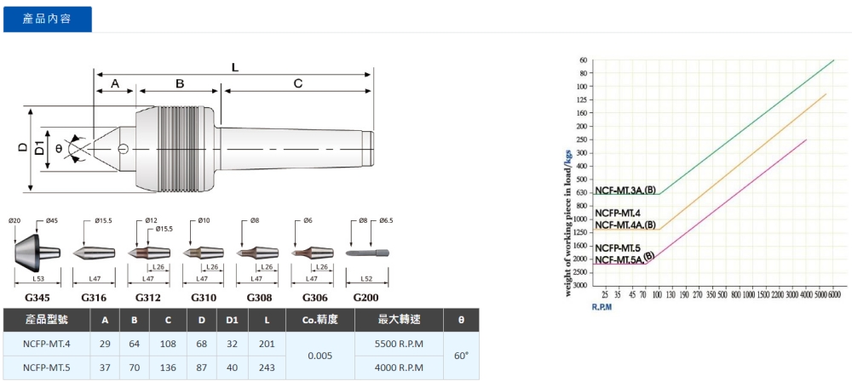
Task: Click the NCF-MT.5A.(B) chart label
Action: pos(625,259)
